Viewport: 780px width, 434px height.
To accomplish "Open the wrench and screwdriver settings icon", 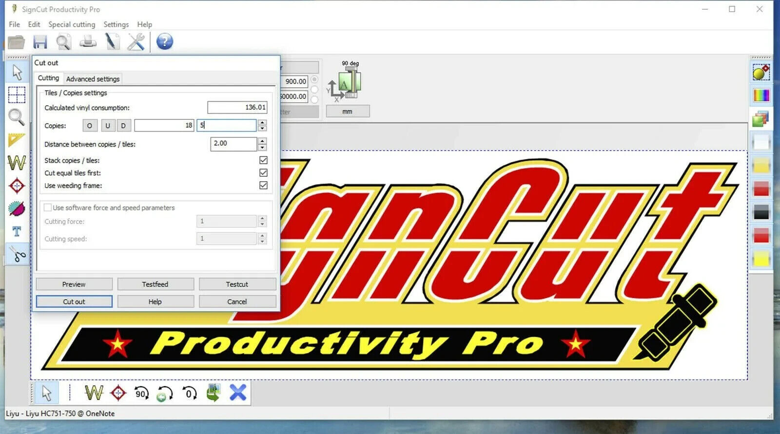I will [x=136, y=42].
